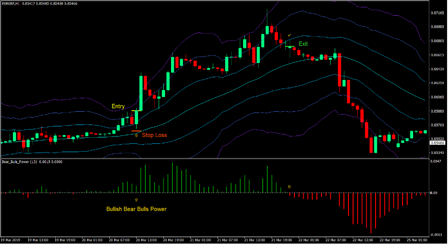Click the 0.87165 price axis label
This screenshot has width=448, height=244.
(x=438, y=13)
